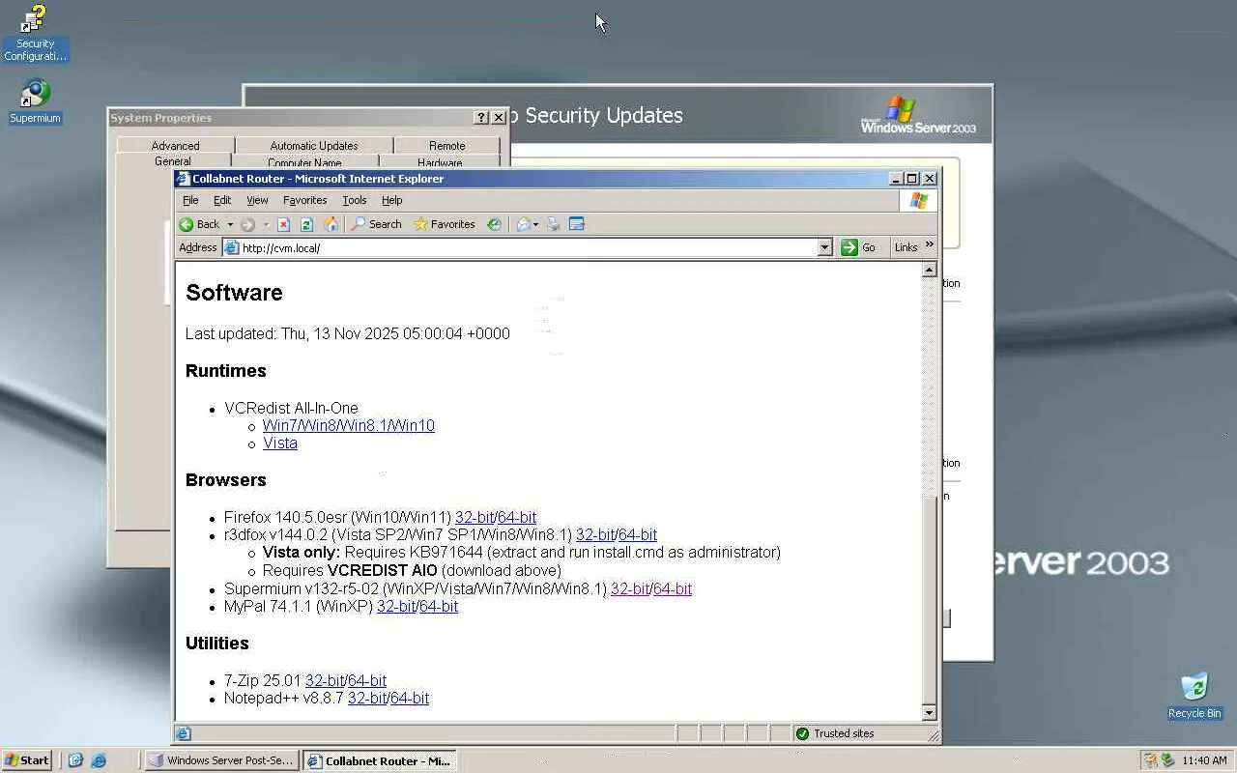Viewport: 1237px width, 773px height.
Task: Open the Help menu
Action: click(x=391, y=200)
